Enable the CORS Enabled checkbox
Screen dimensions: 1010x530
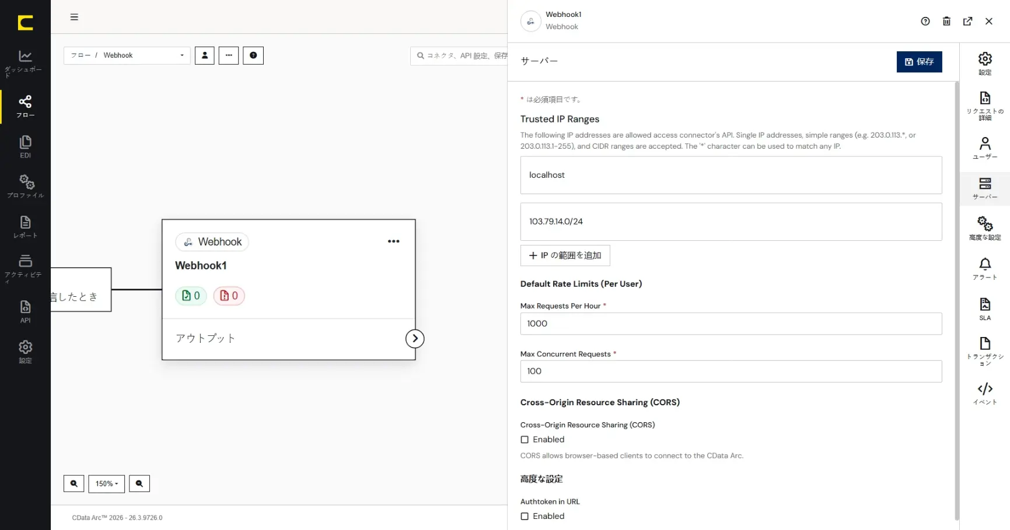click(525, 440)
